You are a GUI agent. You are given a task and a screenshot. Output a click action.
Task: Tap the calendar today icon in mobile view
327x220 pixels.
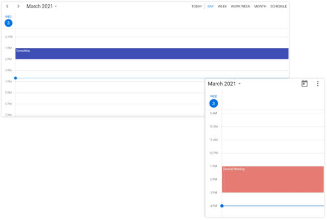click(304, 84)
